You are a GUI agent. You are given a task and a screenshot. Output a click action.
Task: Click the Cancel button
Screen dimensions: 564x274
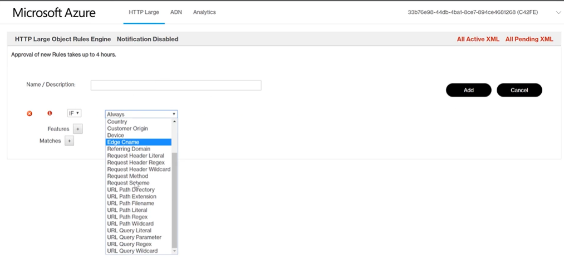click(x=519, y=90)
